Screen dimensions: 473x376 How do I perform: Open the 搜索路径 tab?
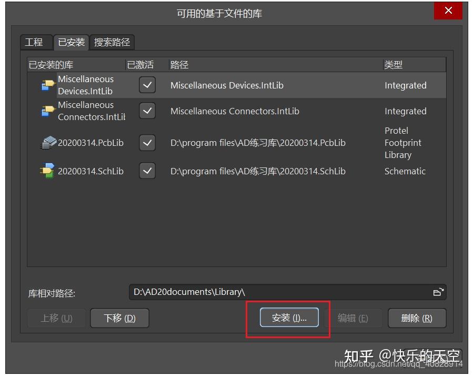coord(112,42)
